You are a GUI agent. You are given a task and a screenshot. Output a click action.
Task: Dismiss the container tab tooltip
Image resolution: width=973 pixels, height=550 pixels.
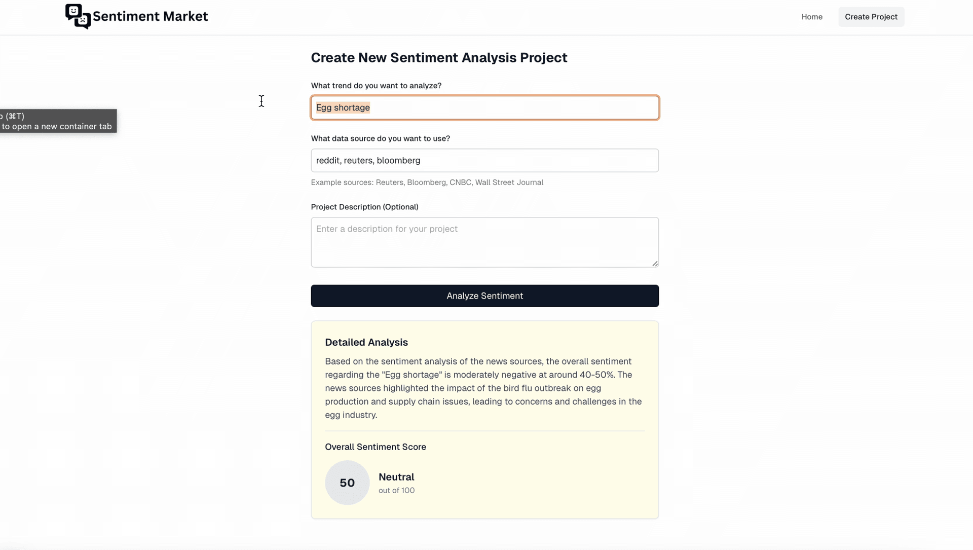click(58, 121)
